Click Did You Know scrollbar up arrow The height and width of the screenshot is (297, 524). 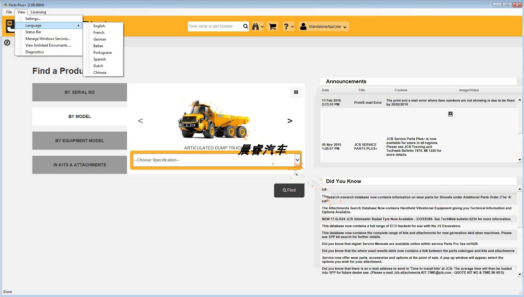point(520,189)
